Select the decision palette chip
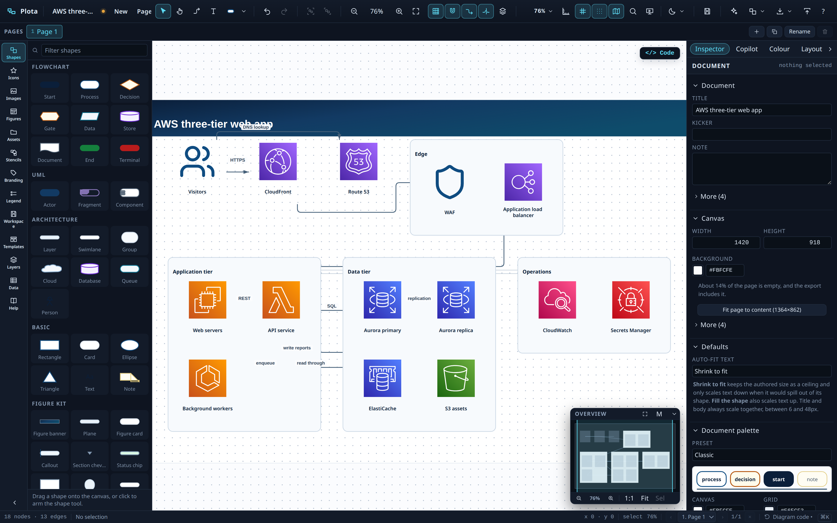Screen dimensions: 837x523 click(745, 479)
